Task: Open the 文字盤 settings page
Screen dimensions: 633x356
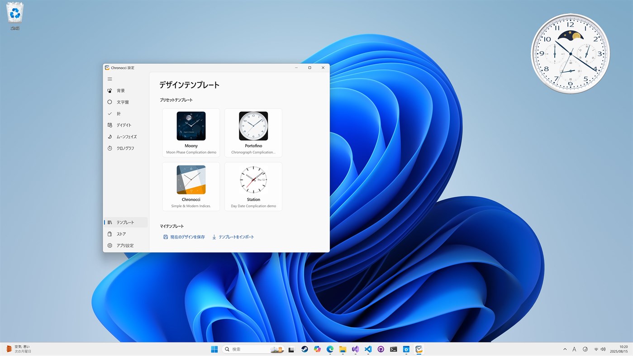Action: tap(126, 102)
